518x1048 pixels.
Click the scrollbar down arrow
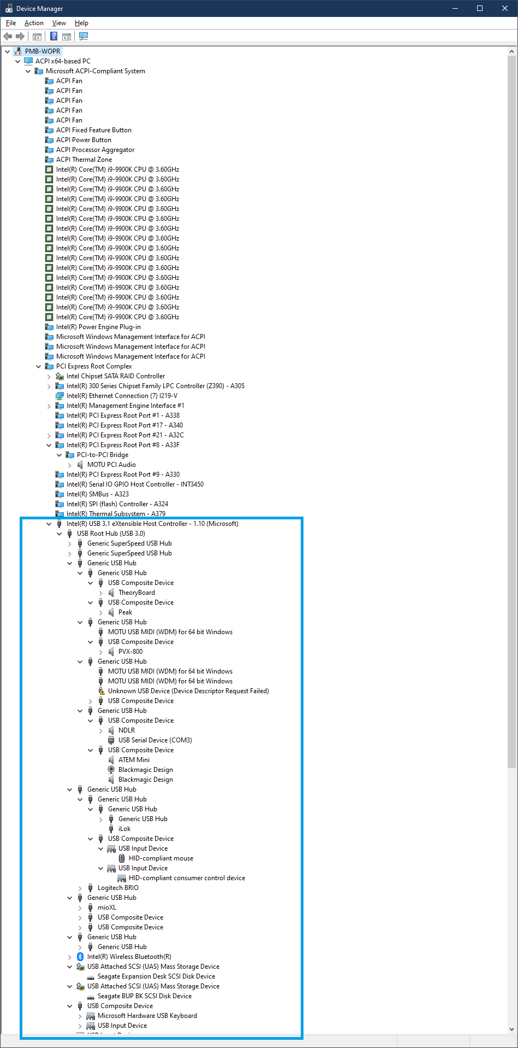[512, 1029]
